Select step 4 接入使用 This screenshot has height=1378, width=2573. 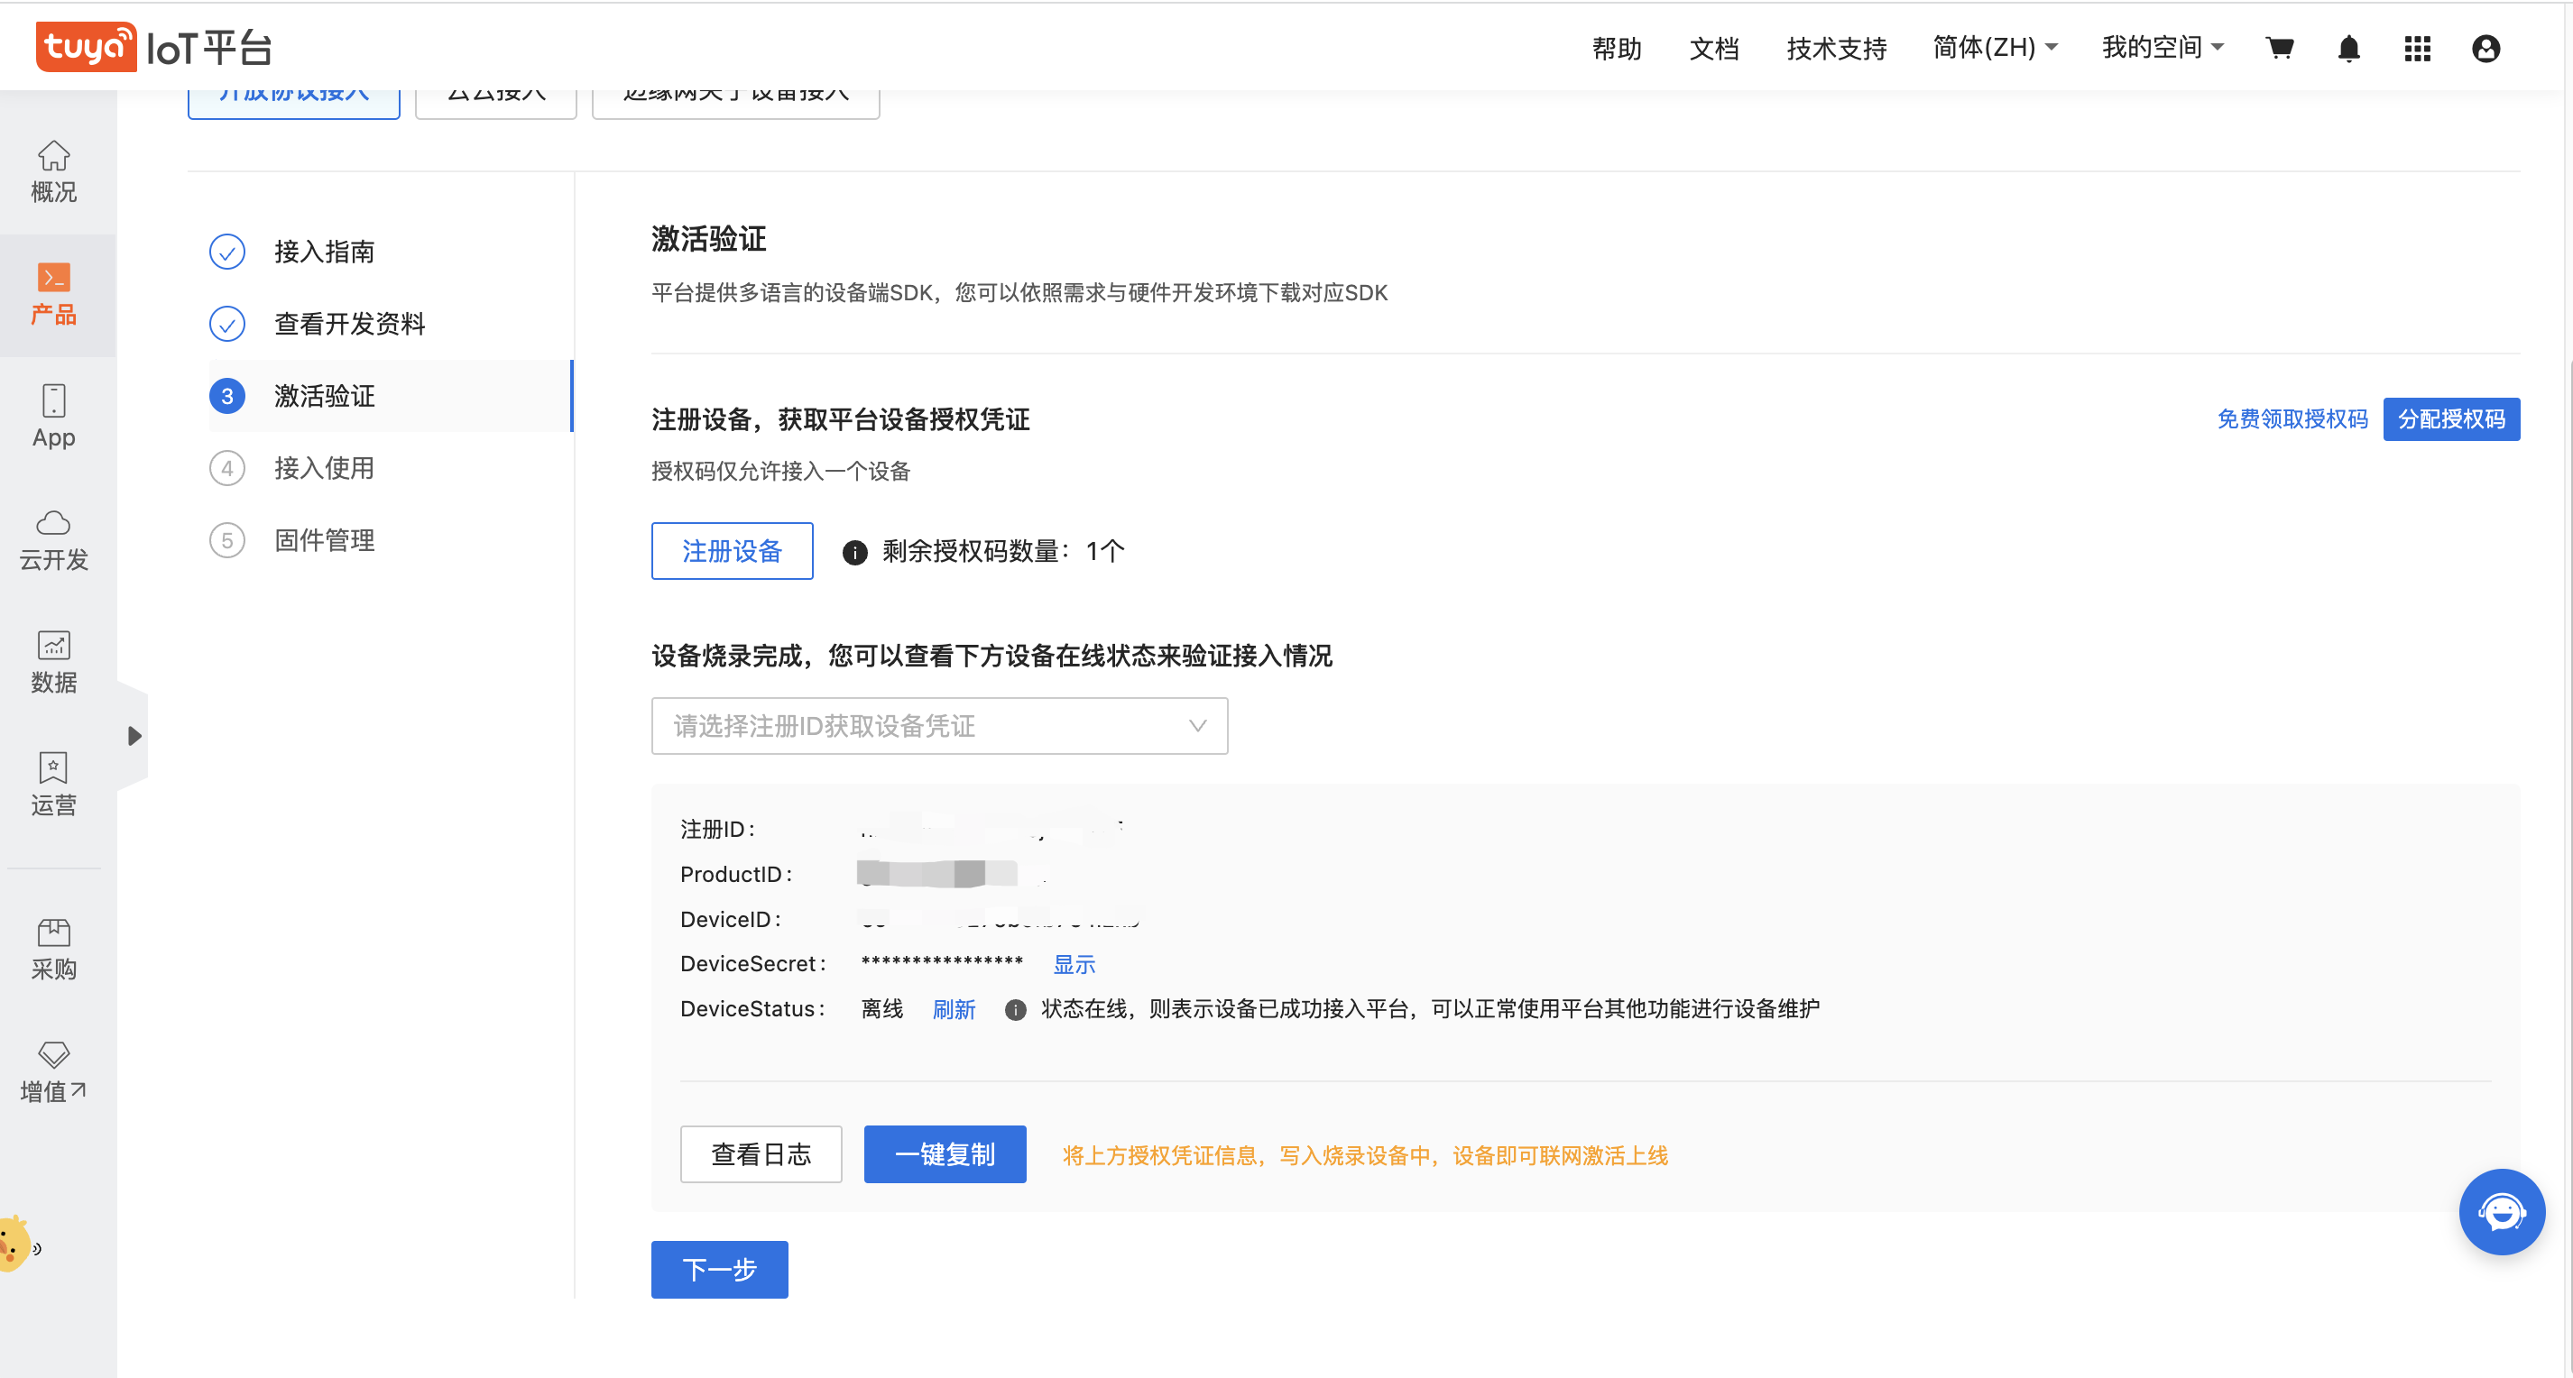point(323,468)
